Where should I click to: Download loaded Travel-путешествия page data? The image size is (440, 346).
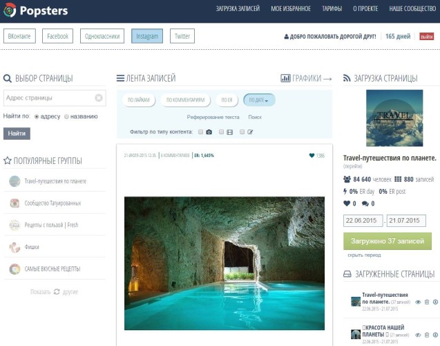click(435, 302)
